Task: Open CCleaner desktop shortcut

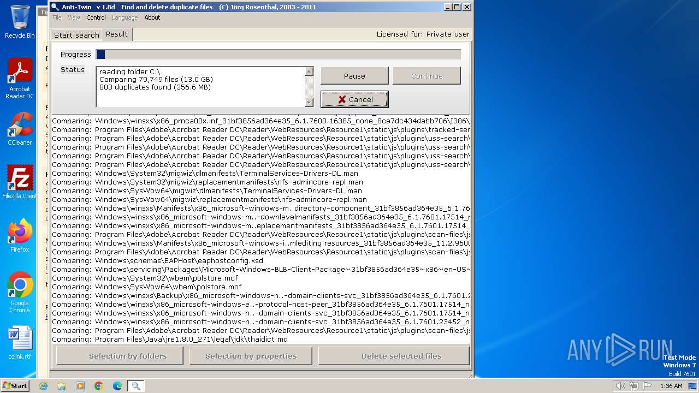Action: pos(20,129)
